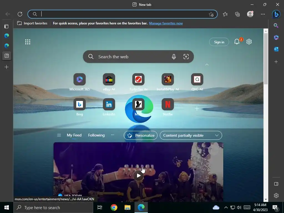Screen dimensions: 284x213
Task: Switch to second Edge vertical tab
Action: point(7,46)
